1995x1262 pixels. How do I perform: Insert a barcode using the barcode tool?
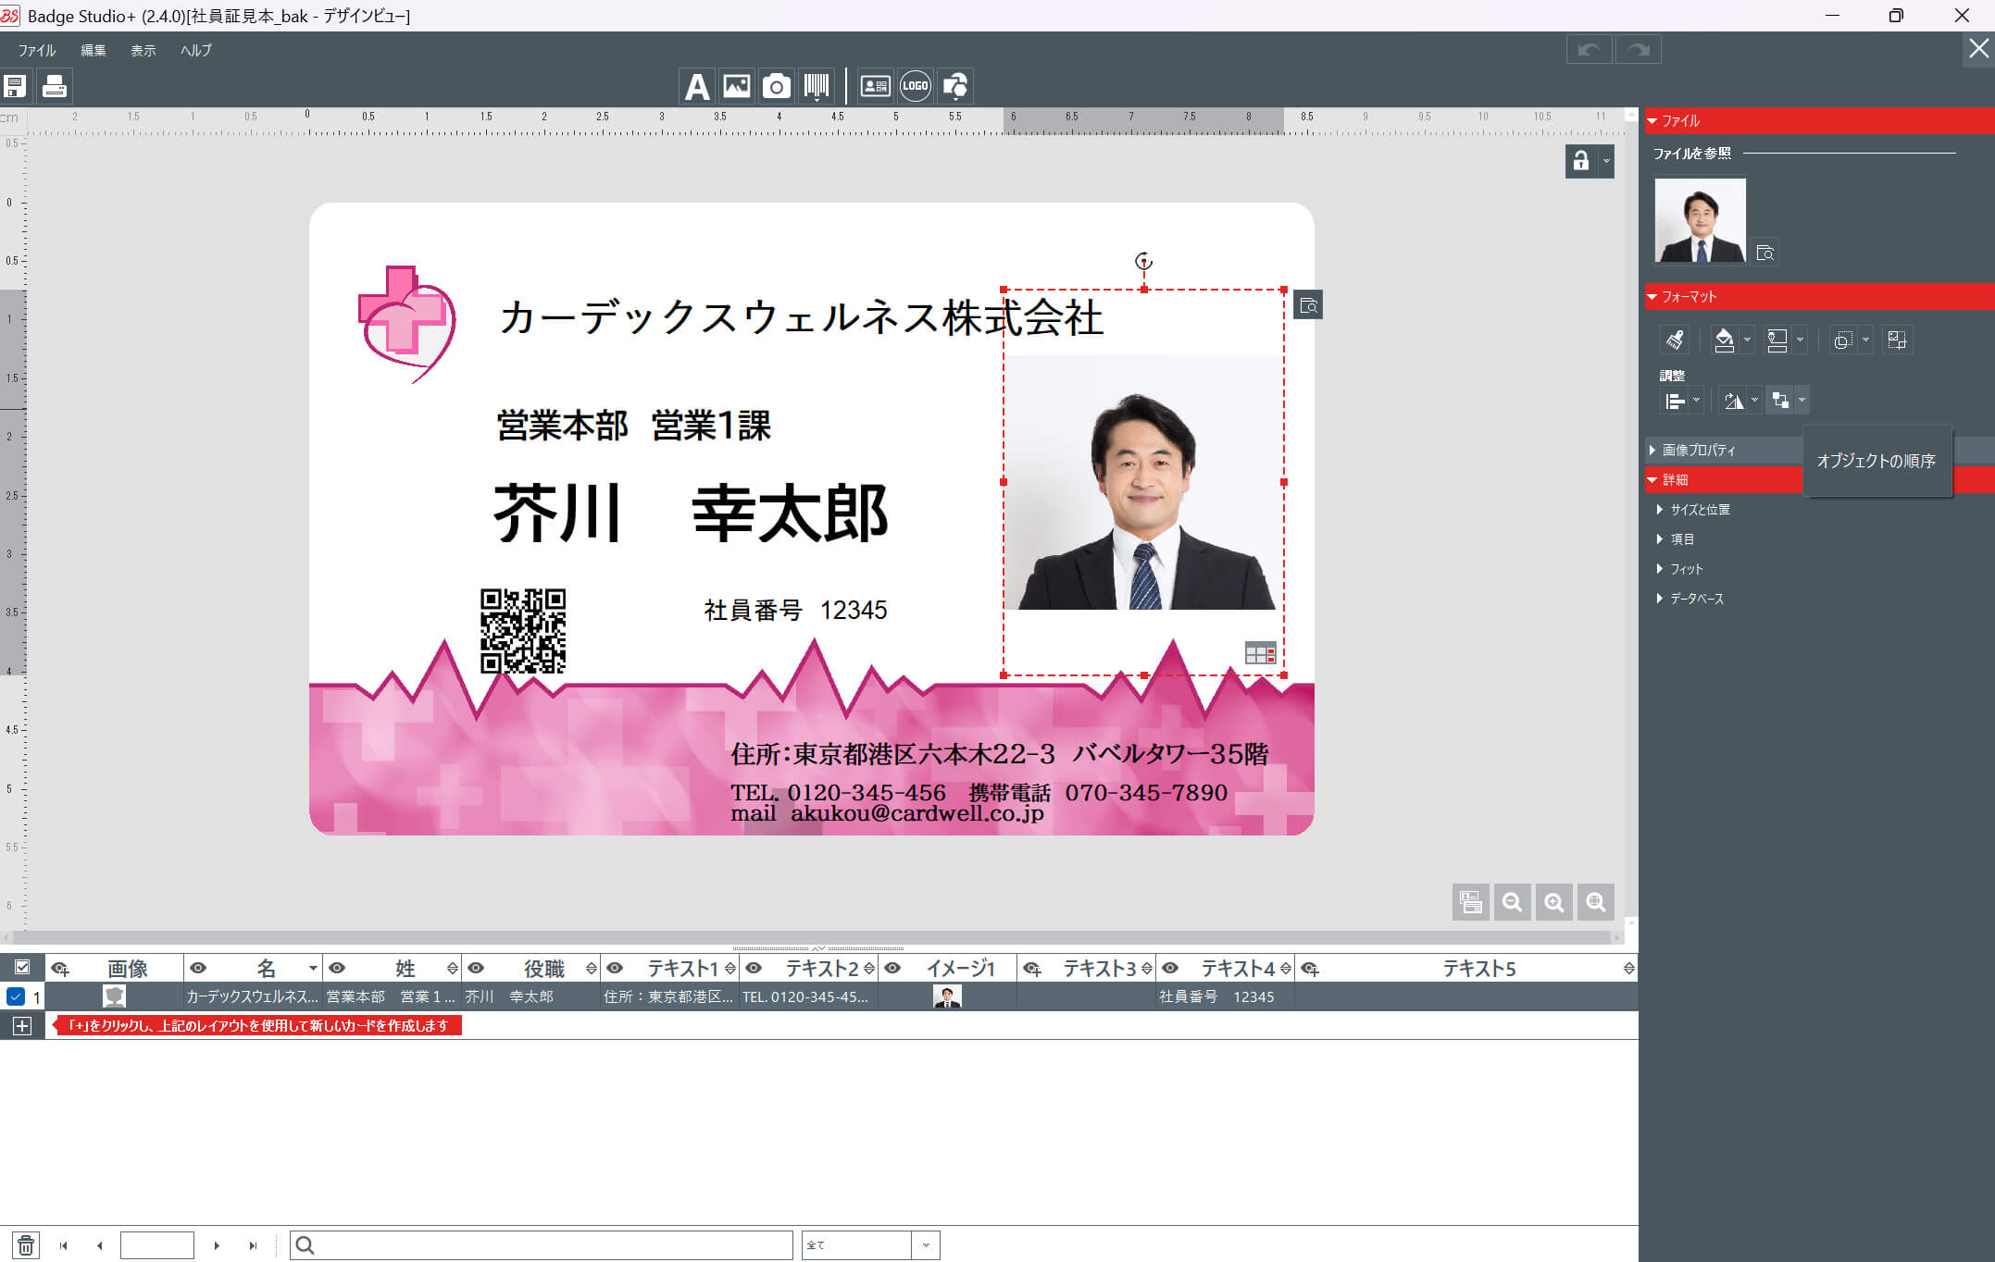(x=818, y=86)
